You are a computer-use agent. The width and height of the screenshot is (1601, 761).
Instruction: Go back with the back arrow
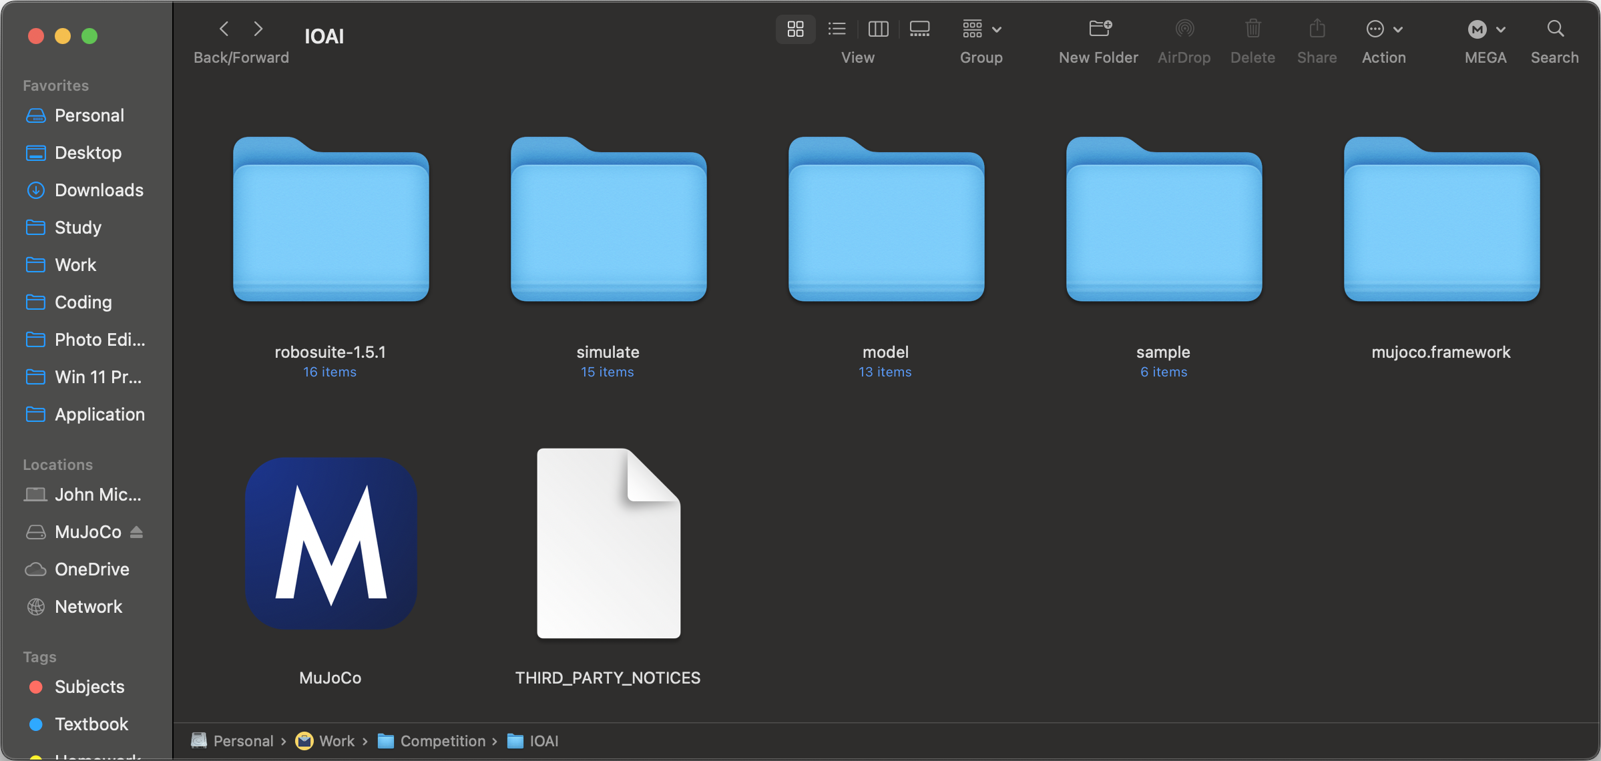click(x=224, y=29)
